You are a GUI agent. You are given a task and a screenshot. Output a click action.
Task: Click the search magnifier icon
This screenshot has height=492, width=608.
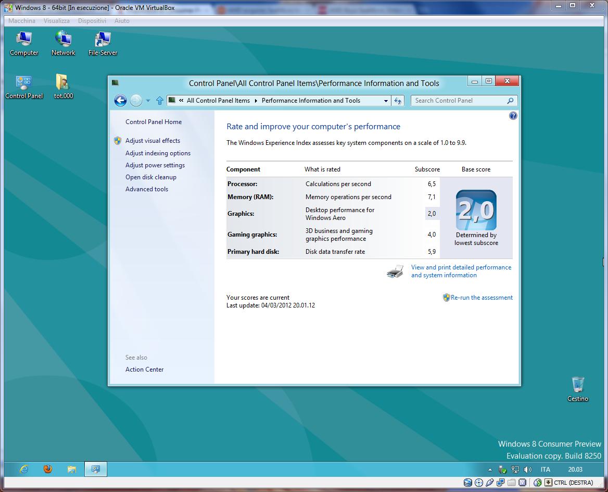tap(510, 101)
